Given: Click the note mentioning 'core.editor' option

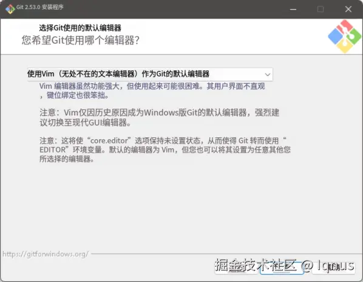Looking at the screenshot, I should 165,150.
